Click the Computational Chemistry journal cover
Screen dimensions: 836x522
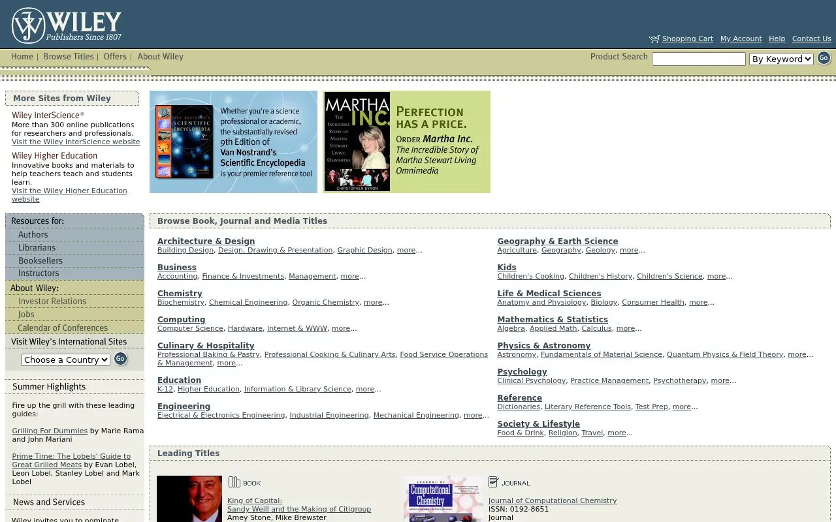pyautogui.click(x=443, y=499)
